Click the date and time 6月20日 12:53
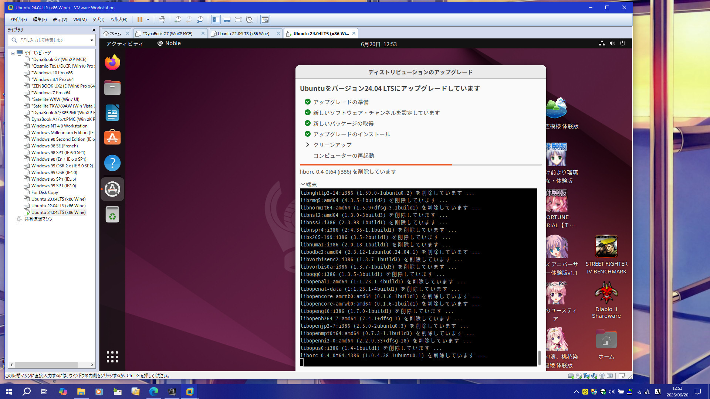The image size is (710, 399). [379, 44]
